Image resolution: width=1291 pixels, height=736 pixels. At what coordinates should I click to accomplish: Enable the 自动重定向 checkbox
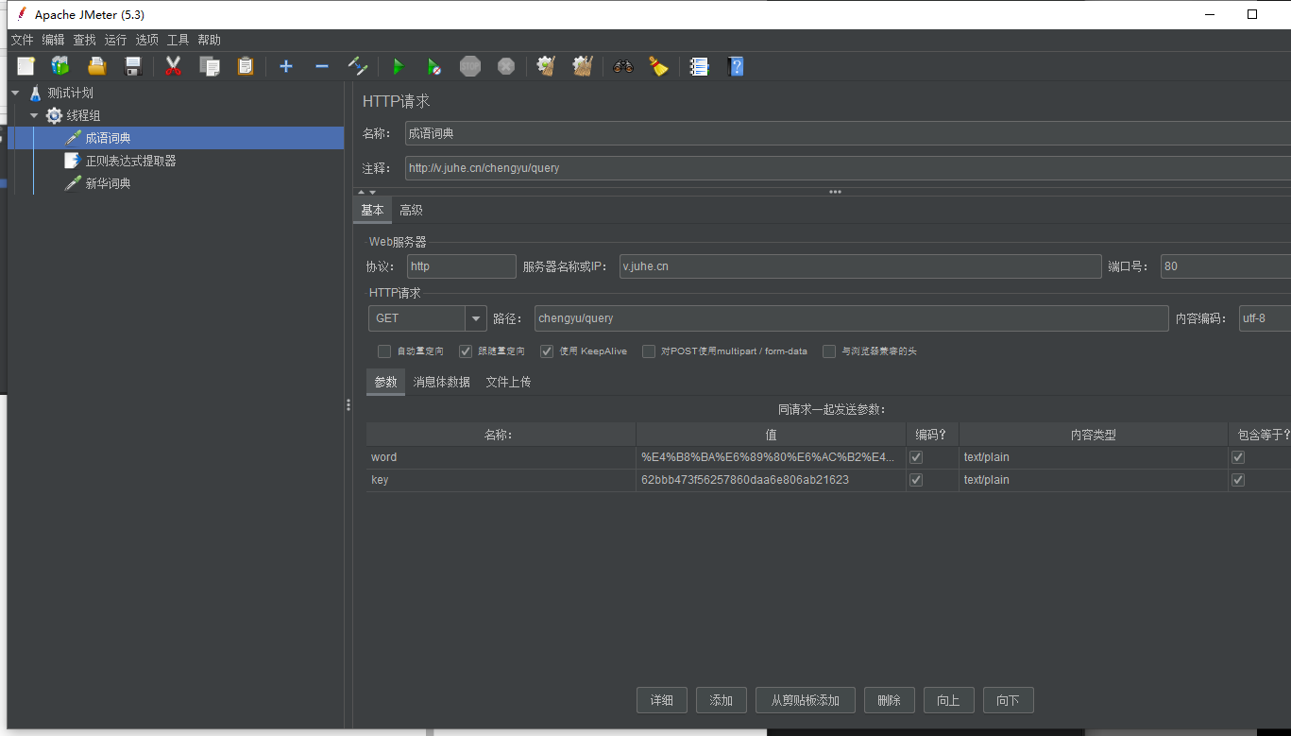pos(384,351)
